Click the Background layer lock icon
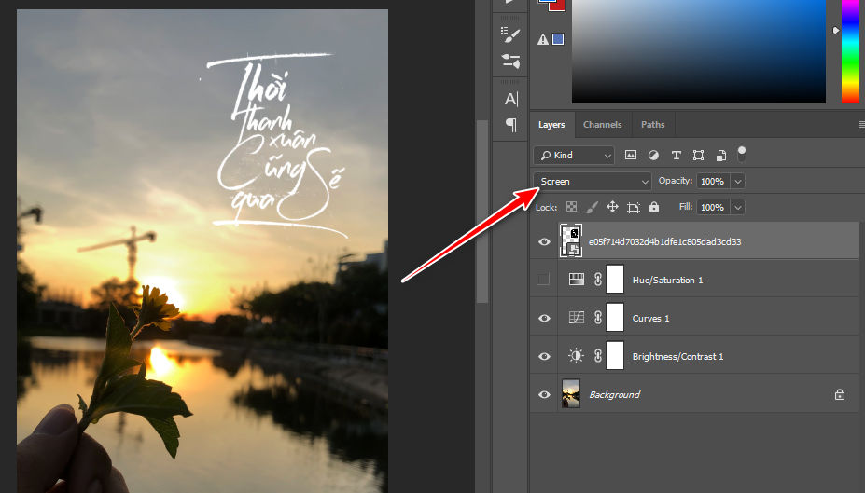The image size is (865, 493). point(840,394)
